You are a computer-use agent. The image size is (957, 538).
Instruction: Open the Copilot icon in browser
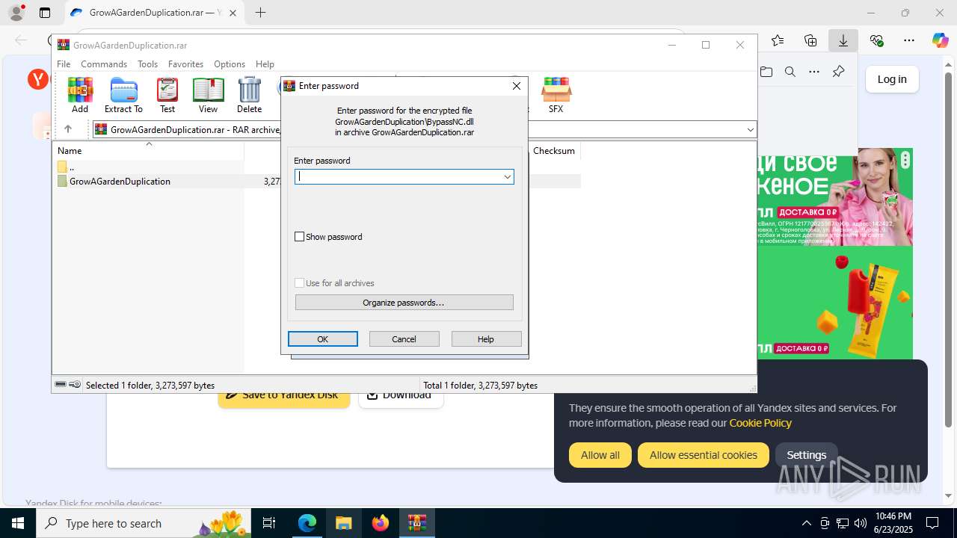[941, 40]
